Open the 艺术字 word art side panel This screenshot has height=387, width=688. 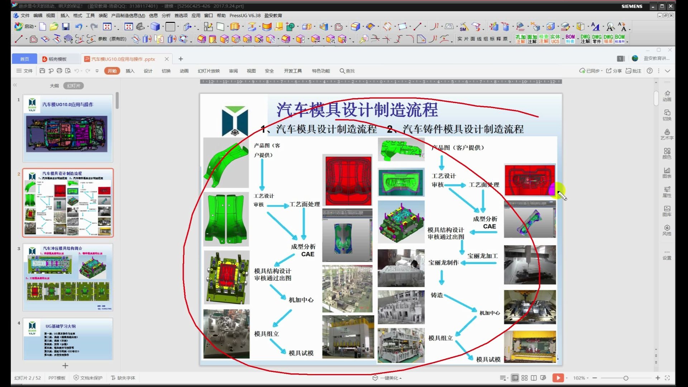667,134
